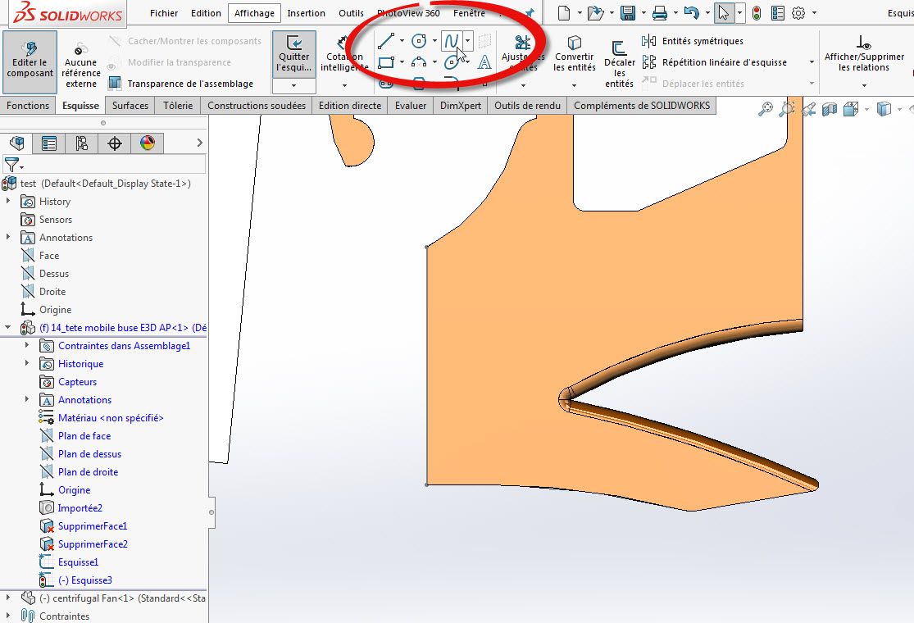Toggle Quitter l'esquisse button
This screenshot has height=623, width=914.
293,54
